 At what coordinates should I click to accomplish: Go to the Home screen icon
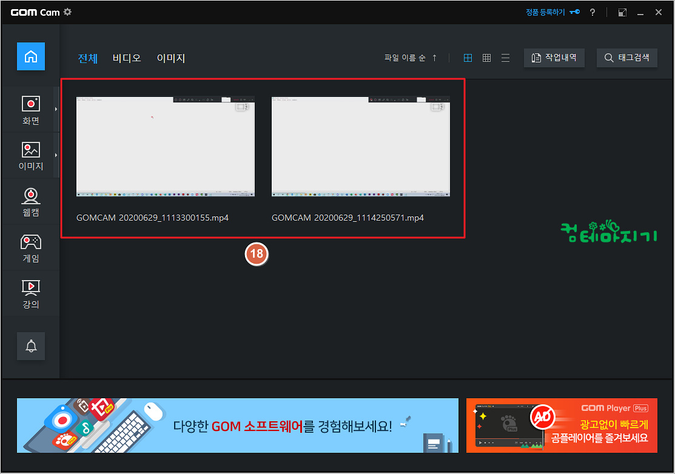[31, 56]
